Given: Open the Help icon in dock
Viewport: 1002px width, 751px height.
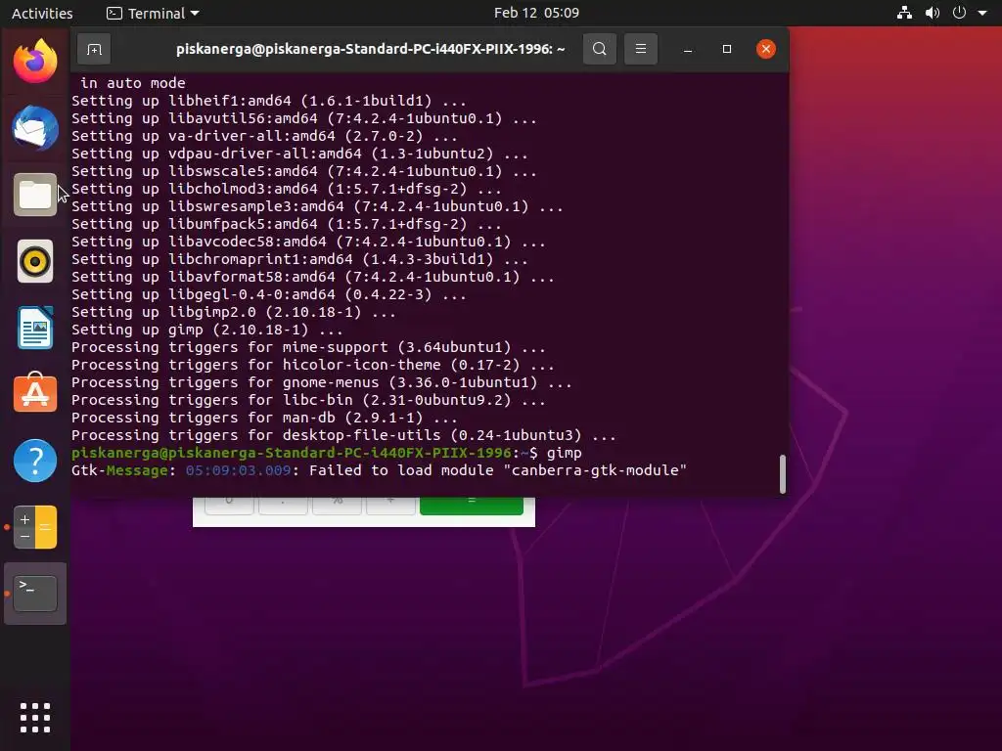Looking at the screenshot, I should click(35, 461).
